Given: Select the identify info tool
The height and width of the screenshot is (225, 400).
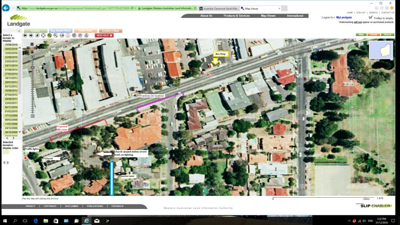Looking at the screenshot, I should [68, 35].
